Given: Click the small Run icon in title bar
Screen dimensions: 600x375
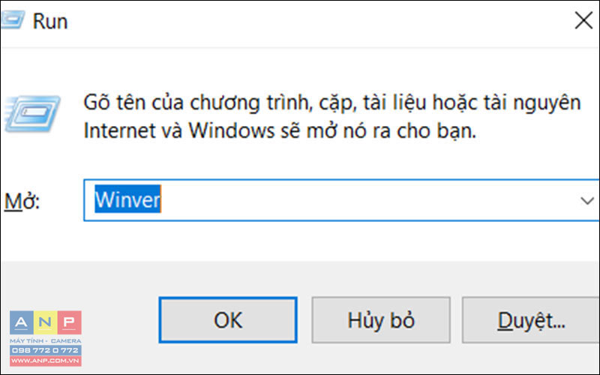Looking at the screenshot, I should click(x=12, y=20).
